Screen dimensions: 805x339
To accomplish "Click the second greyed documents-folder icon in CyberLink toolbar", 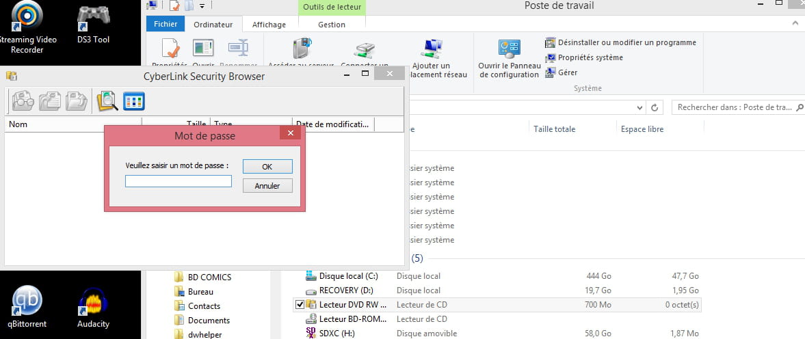I will click(50, 100).
